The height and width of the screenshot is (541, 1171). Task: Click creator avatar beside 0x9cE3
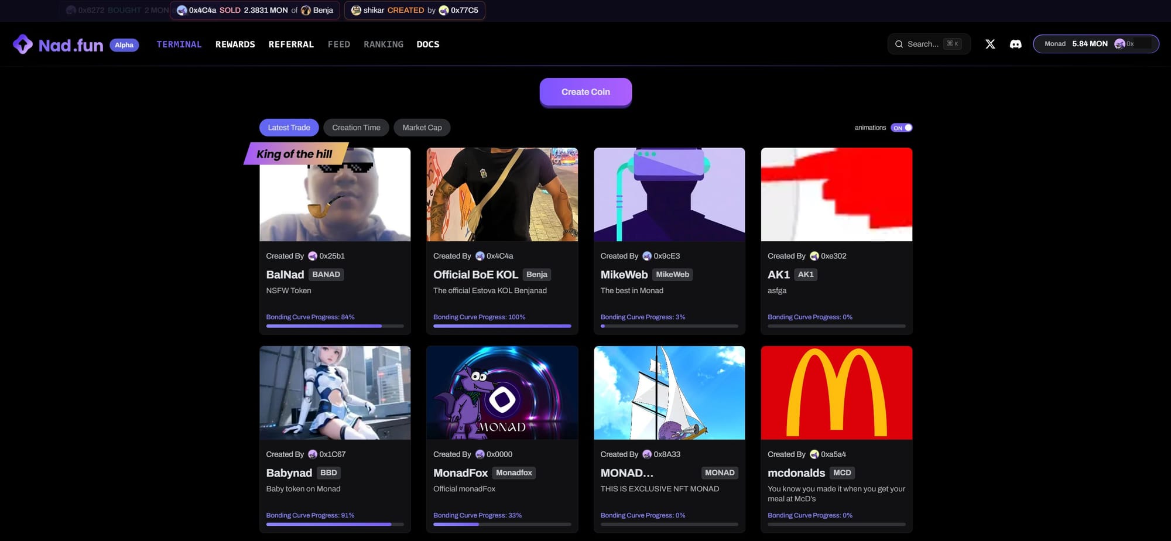coord(647,256)
